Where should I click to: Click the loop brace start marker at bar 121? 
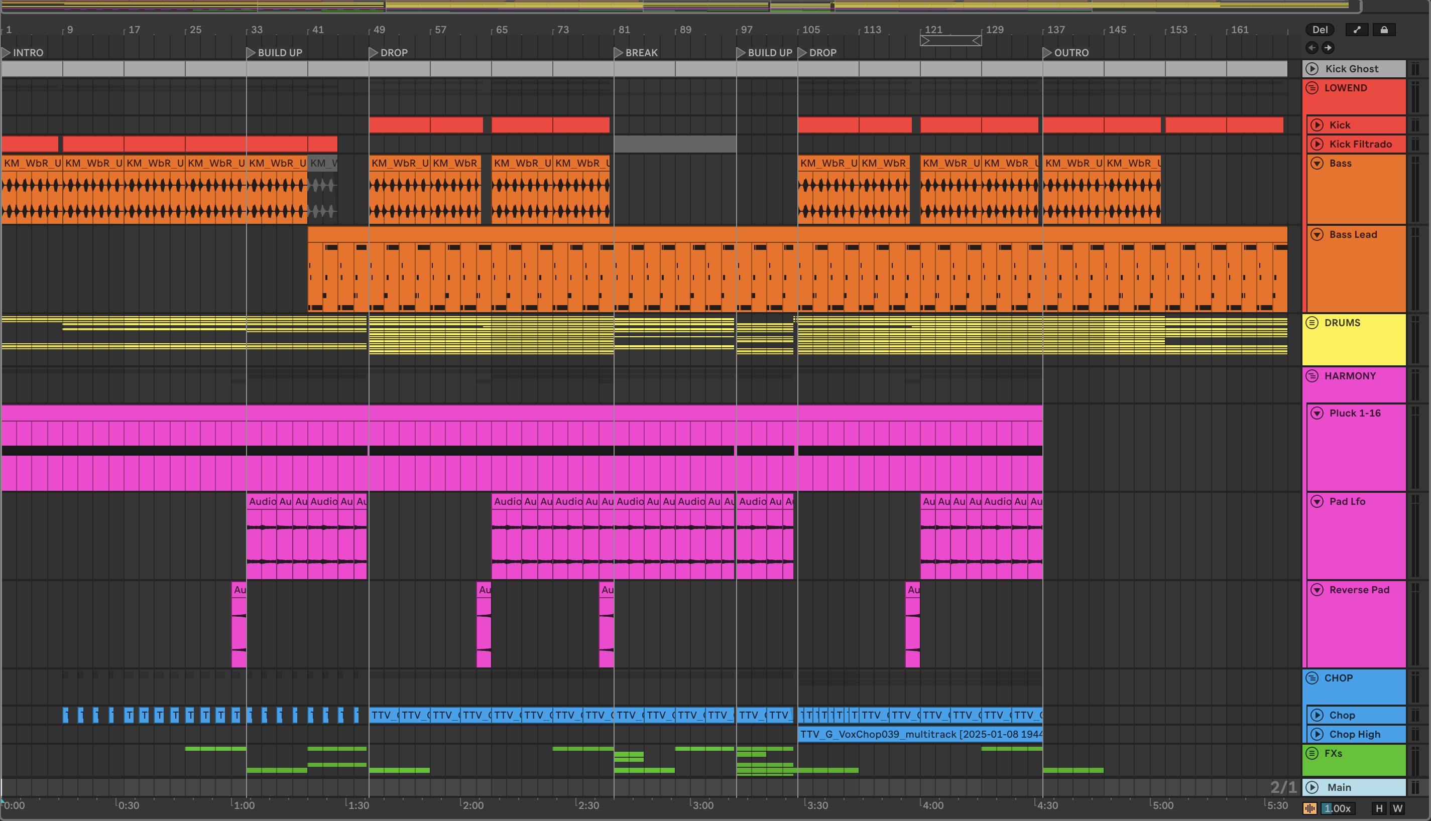click(925, 41)
